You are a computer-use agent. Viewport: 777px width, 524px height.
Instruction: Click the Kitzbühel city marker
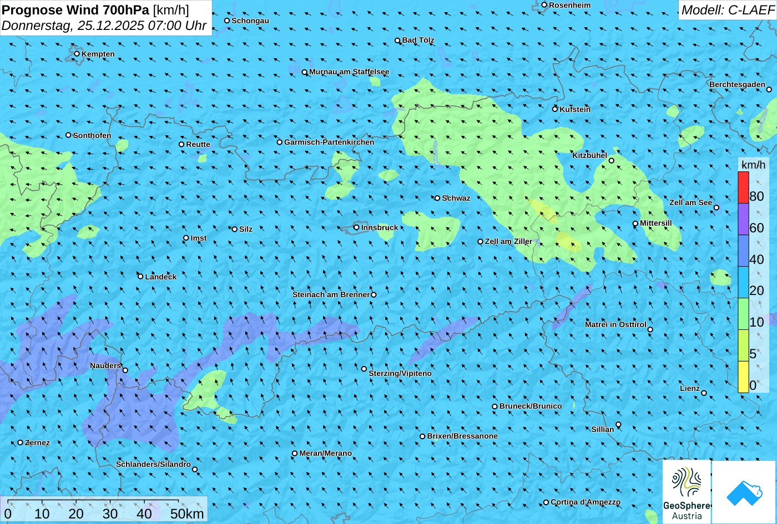pyautogui.click(x=611, y=160)
